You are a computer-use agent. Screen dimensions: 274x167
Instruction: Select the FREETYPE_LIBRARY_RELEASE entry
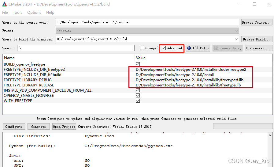(29, 85)
